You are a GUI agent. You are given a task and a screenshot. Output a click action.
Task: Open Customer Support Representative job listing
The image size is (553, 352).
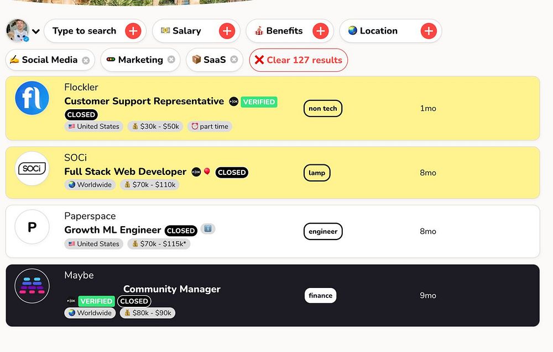[144, 102]
